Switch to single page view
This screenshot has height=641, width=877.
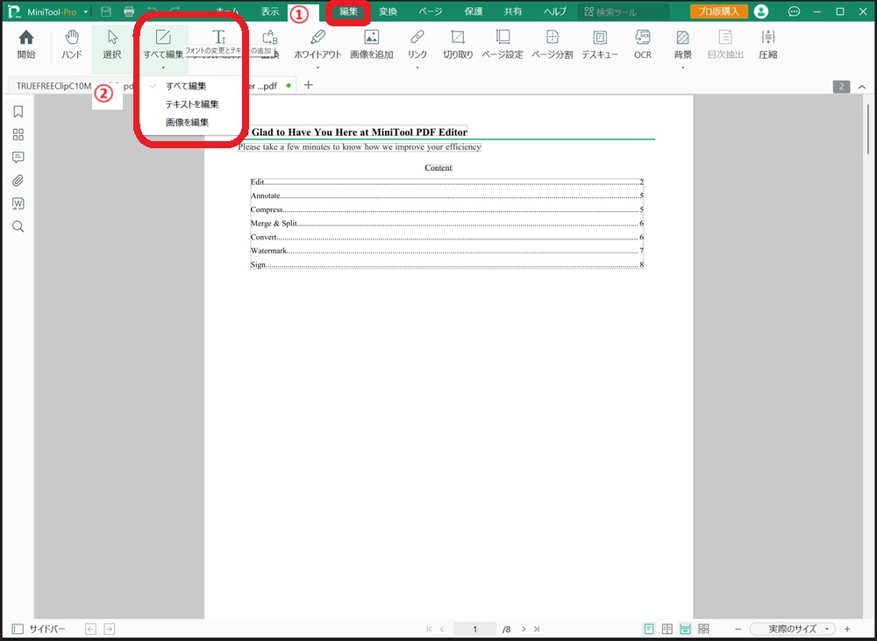[649, 630]
